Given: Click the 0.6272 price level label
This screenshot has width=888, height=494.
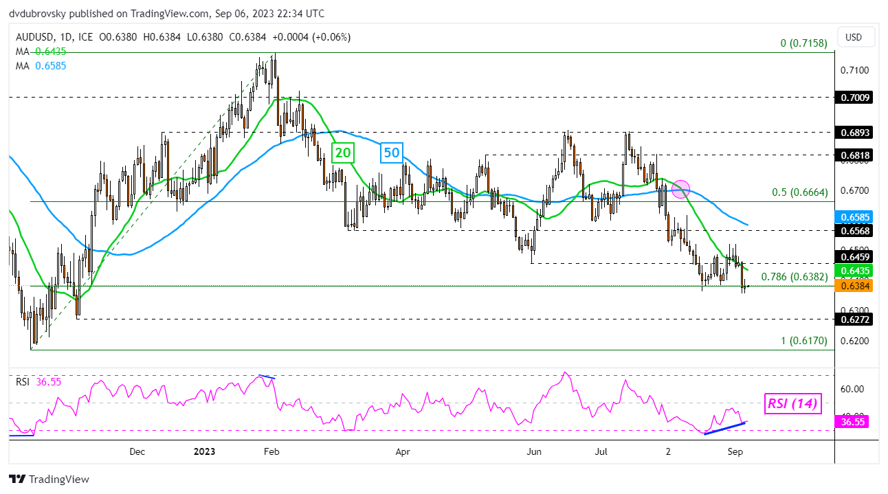Looking at the screenshot, I should [853, 319].
